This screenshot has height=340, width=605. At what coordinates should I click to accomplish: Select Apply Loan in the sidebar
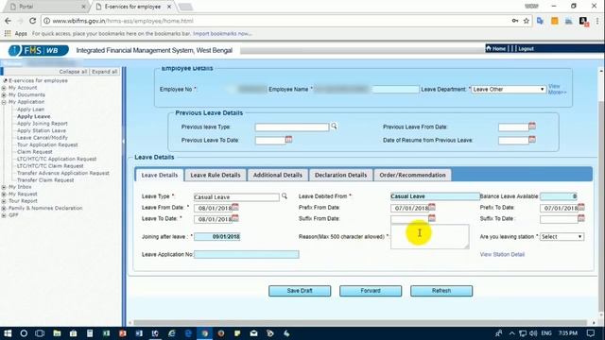click(30, 110)
